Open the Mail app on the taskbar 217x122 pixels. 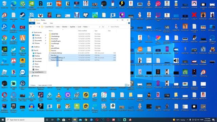tap(80, 120)
